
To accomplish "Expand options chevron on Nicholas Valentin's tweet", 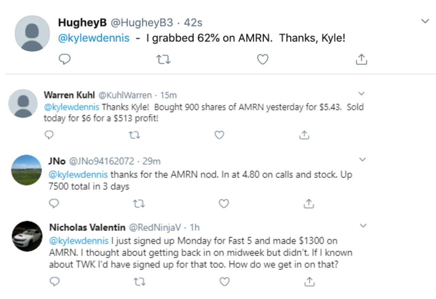I will 363,226.
